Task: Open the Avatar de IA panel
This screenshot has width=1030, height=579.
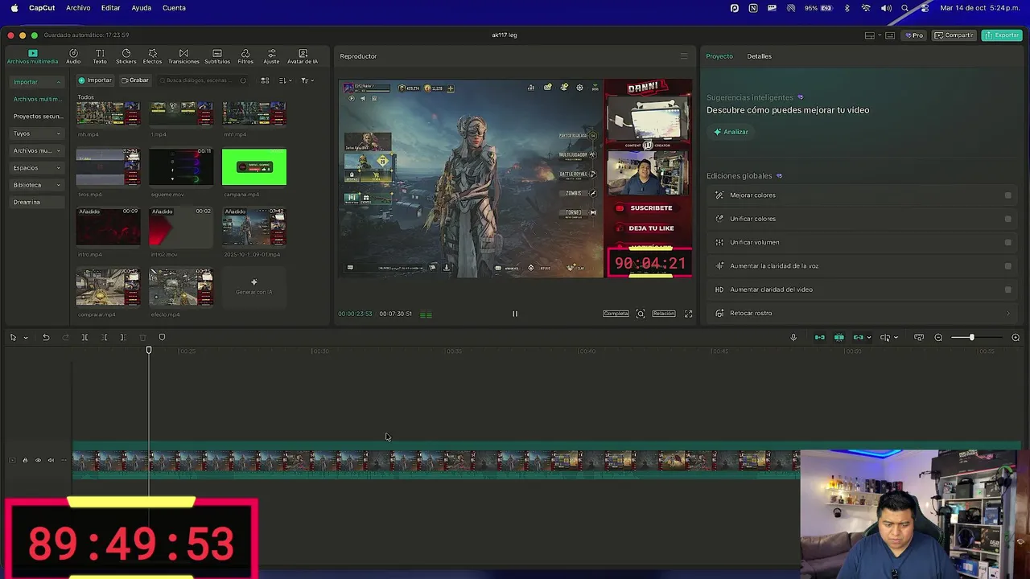Action: 303,56
